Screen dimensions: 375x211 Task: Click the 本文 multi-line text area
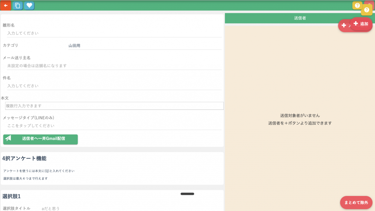coord(114,106)
